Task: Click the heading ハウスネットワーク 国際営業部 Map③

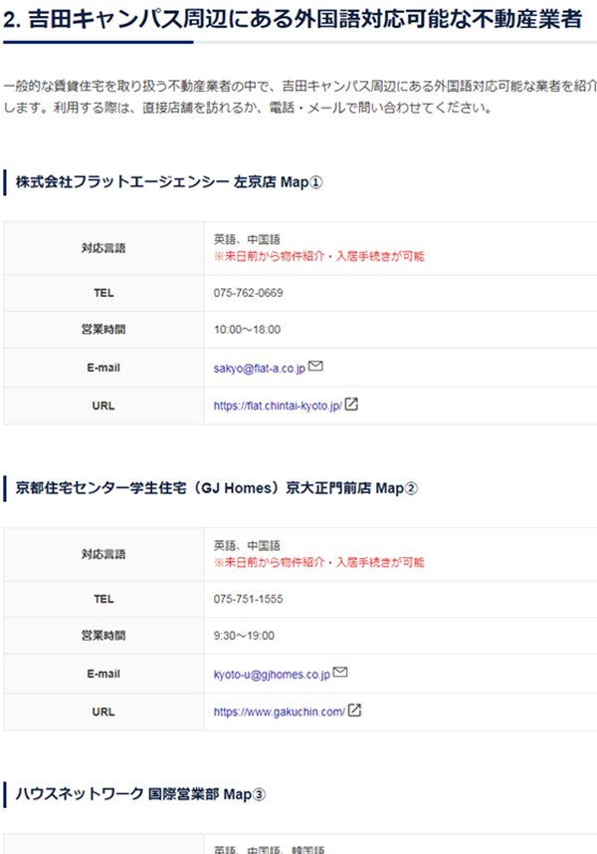Action: tap(140, 794)
